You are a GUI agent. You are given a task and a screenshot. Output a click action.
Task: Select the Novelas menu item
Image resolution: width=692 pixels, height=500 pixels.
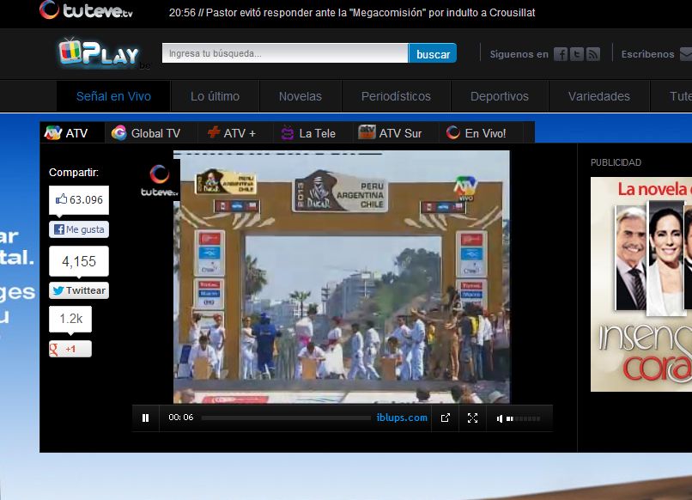click(x=300, y=96)
